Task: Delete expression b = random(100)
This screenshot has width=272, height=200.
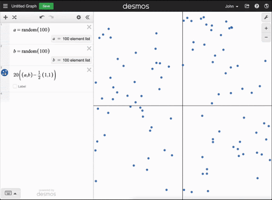Action: click(89, 48)
